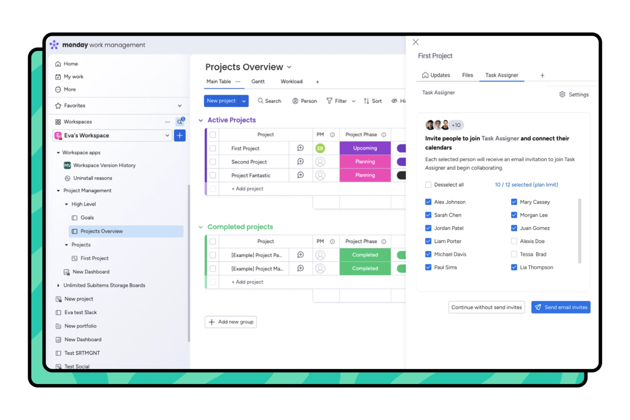This screenshot has height=420, width=630.
Task: Click the PM column info icon in Active Projects
Action: coord(332,135)
